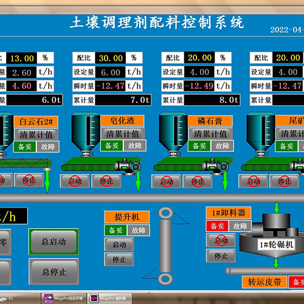Click 瞬时量 value 4.60
Viewport: 304px width, 304px height.
(22, 86)
